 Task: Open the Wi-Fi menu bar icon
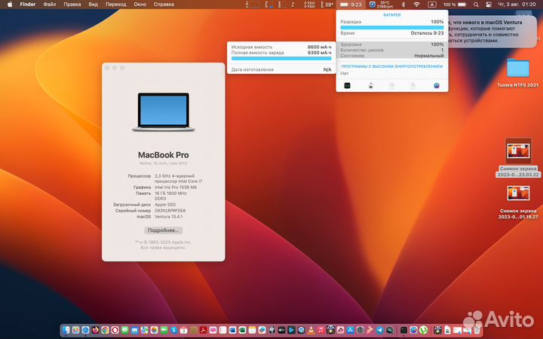click(x=417, y=5)
